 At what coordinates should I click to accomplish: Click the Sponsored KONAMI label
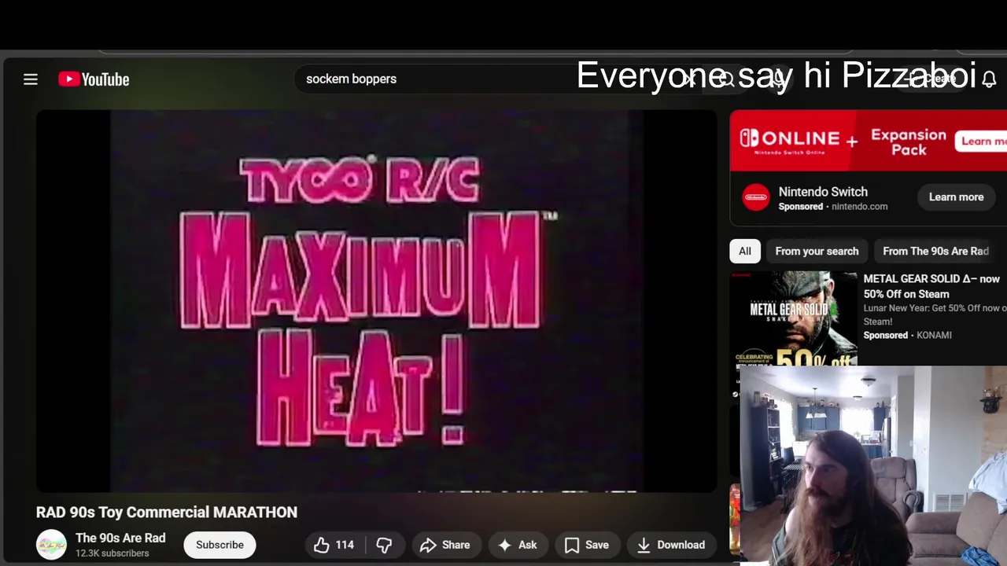907,335
